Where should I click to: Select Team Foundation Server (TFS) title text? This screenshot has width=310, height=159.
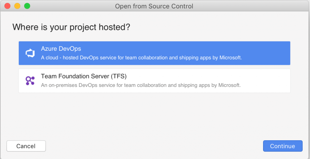point(84,76)
